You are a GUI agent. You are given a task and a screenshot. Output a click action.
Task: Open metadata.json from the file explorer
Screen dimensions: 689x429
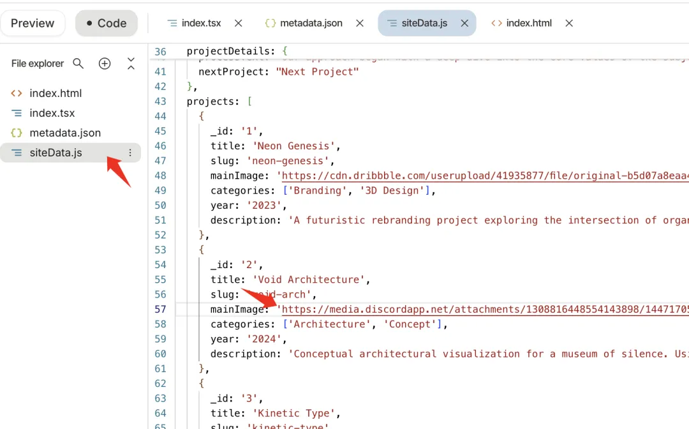click(64, 133)
